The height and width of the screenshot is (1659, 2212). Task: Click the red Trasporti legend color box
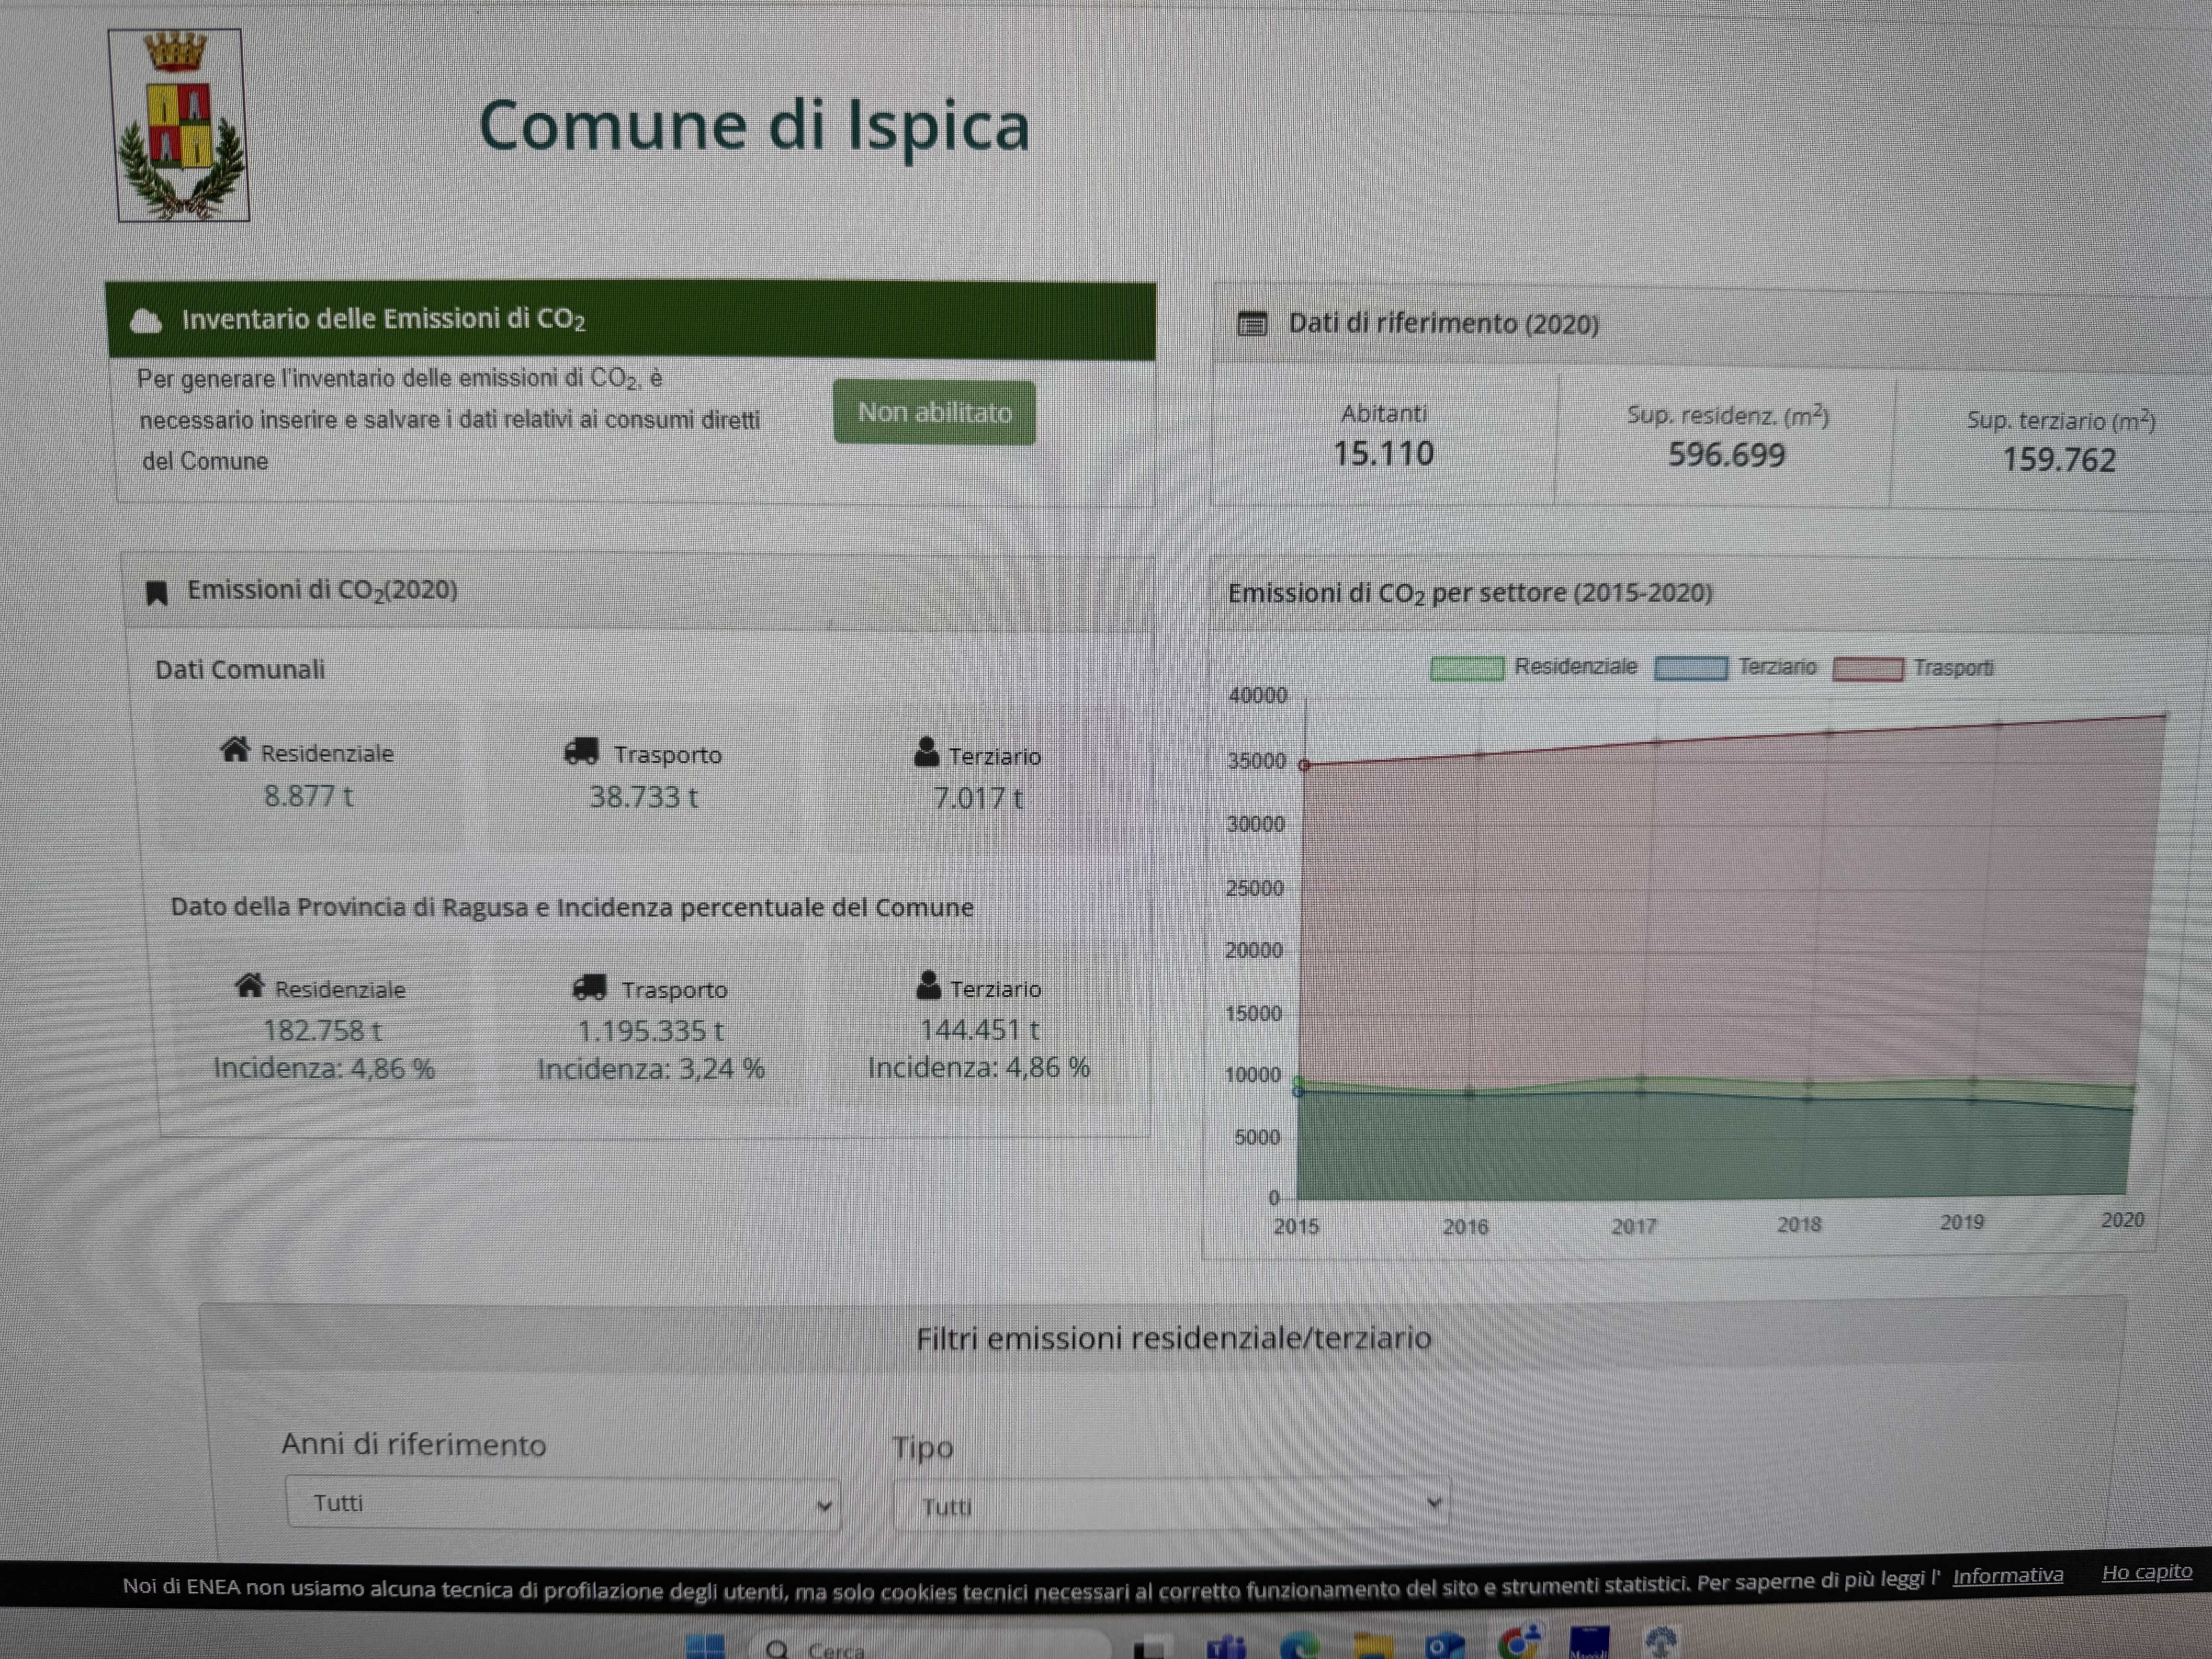tap(1868, 669)
